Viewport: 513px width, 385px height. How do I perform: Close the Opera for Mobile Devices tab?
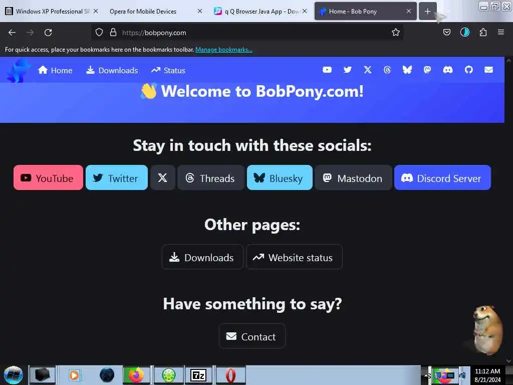click(200, 12)
